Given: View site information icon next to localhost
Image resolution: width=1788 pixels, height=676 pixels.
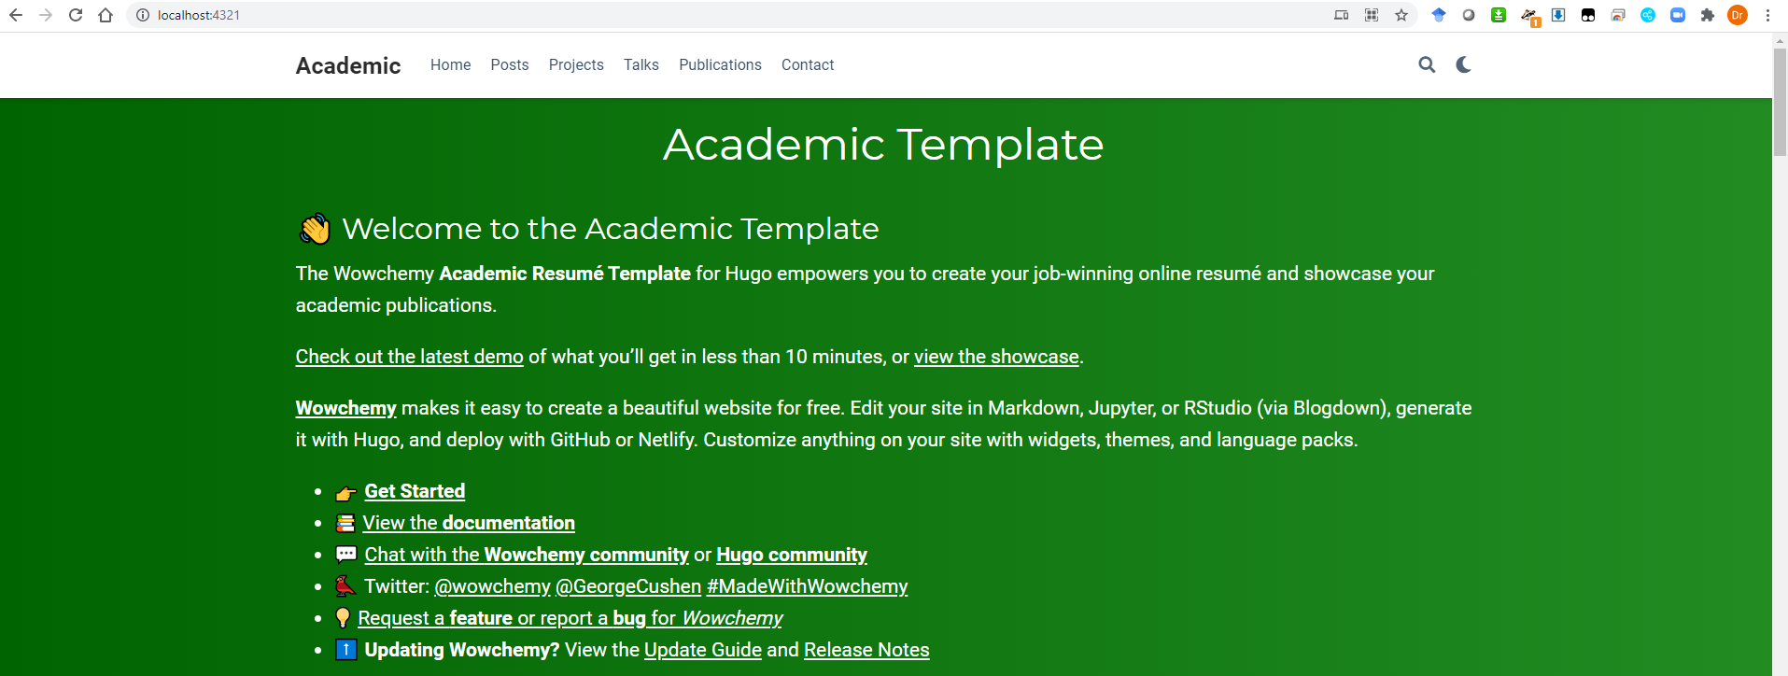Looking at the screenshot, I should pos(143,15).
